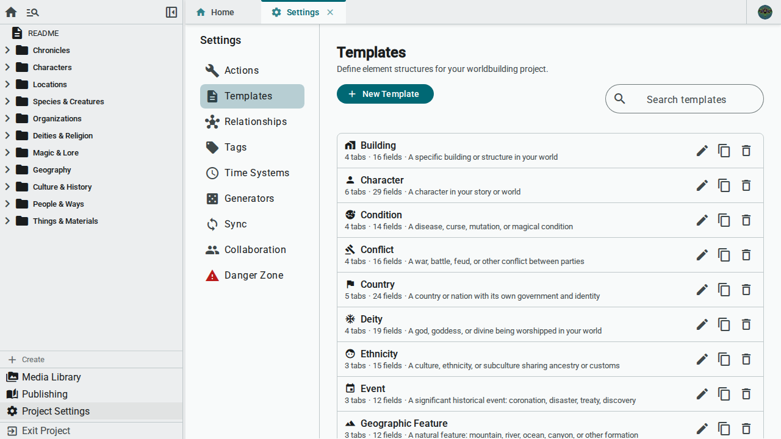The image size is (781, 439).
Task: Click Exit Project
Action: tap(92, 430)
